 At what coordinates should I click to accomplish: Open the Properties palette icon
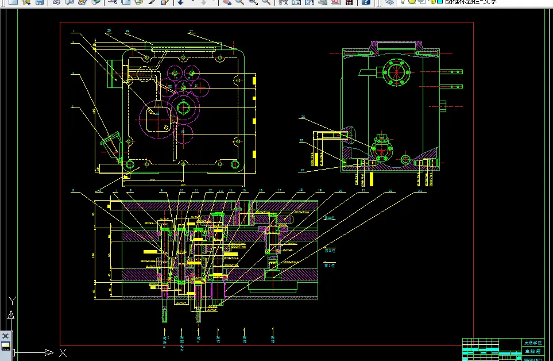coord(283,2)
